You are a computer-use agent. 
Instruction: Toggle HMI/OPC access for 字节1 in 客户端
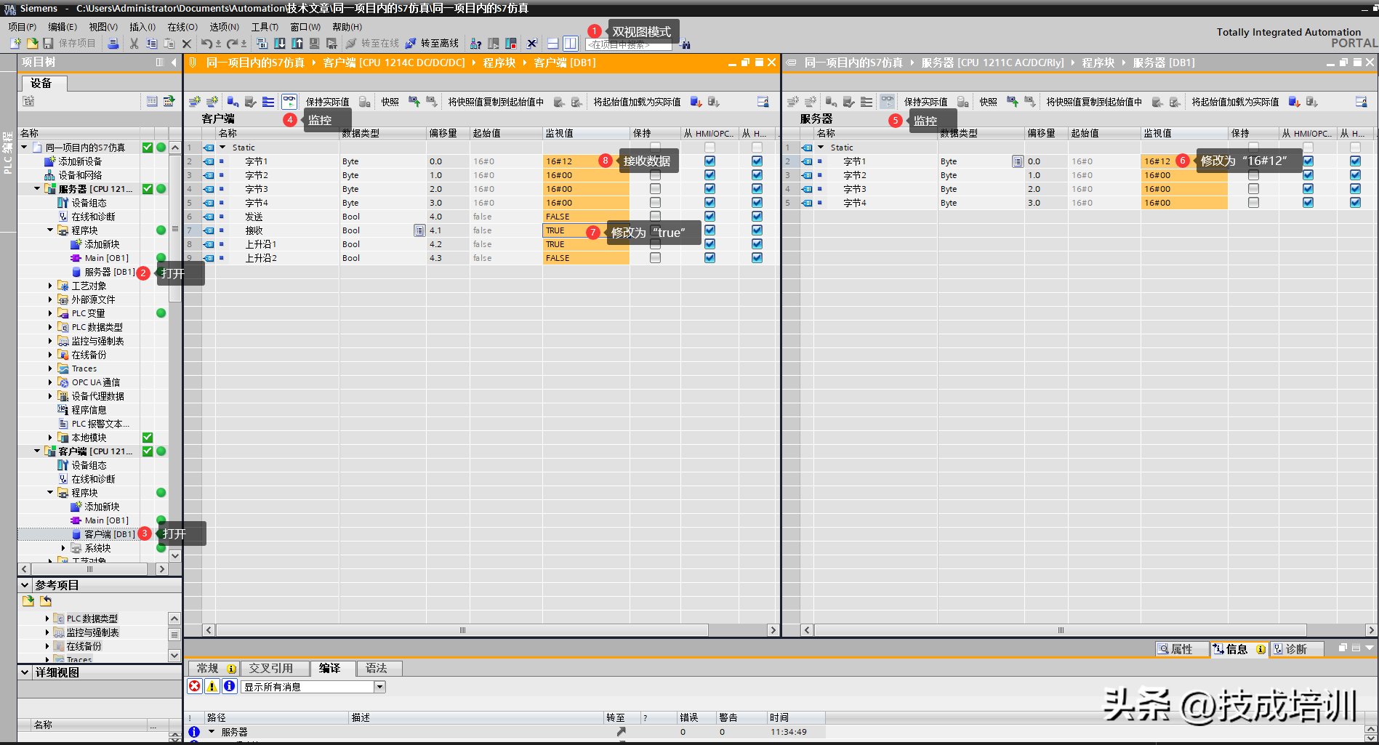709,161
